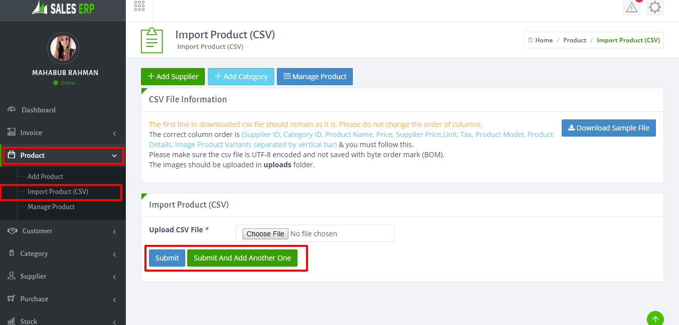Expand the Invoice menu chevron

[114, 133]
